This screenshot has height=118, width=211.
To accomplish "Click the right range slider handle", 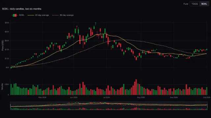I will click(x=207, y=106).
